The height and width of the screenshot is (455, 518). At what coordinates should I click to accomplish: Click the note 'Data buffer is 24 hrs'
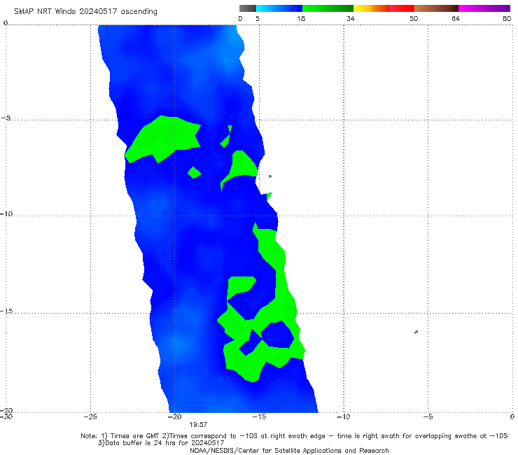(x=140, y=443)
